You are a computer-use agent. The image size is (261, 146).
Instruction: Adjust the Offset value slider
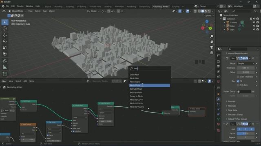246,72
